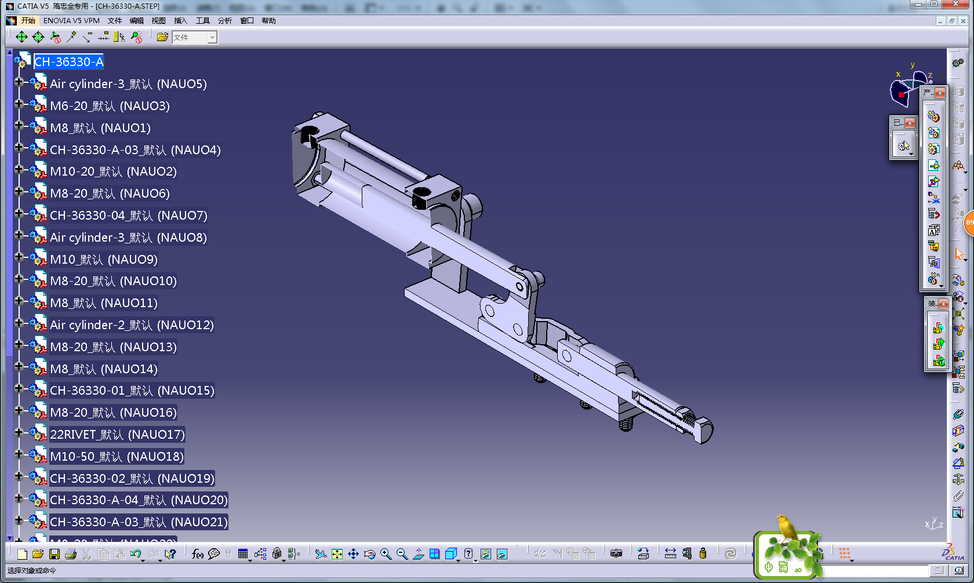Open file via bottom toolbar folder icon
The width and height of the screenshot is (974, 583).
(38, 555)
